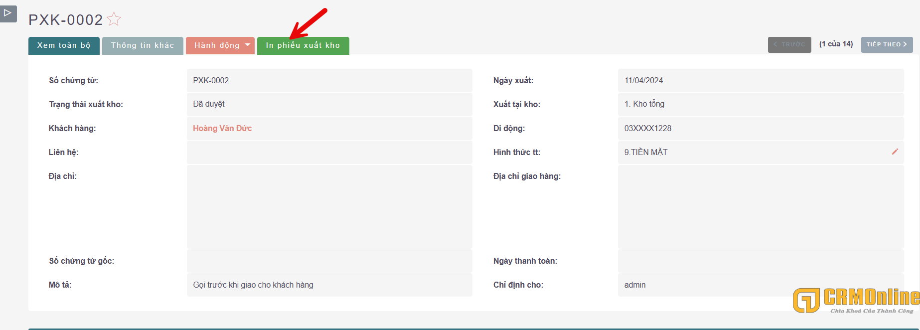The height and width of the screenshot is (330, 920).
Task: Go to previous record with Trước
Action: [x=789, y=44]
